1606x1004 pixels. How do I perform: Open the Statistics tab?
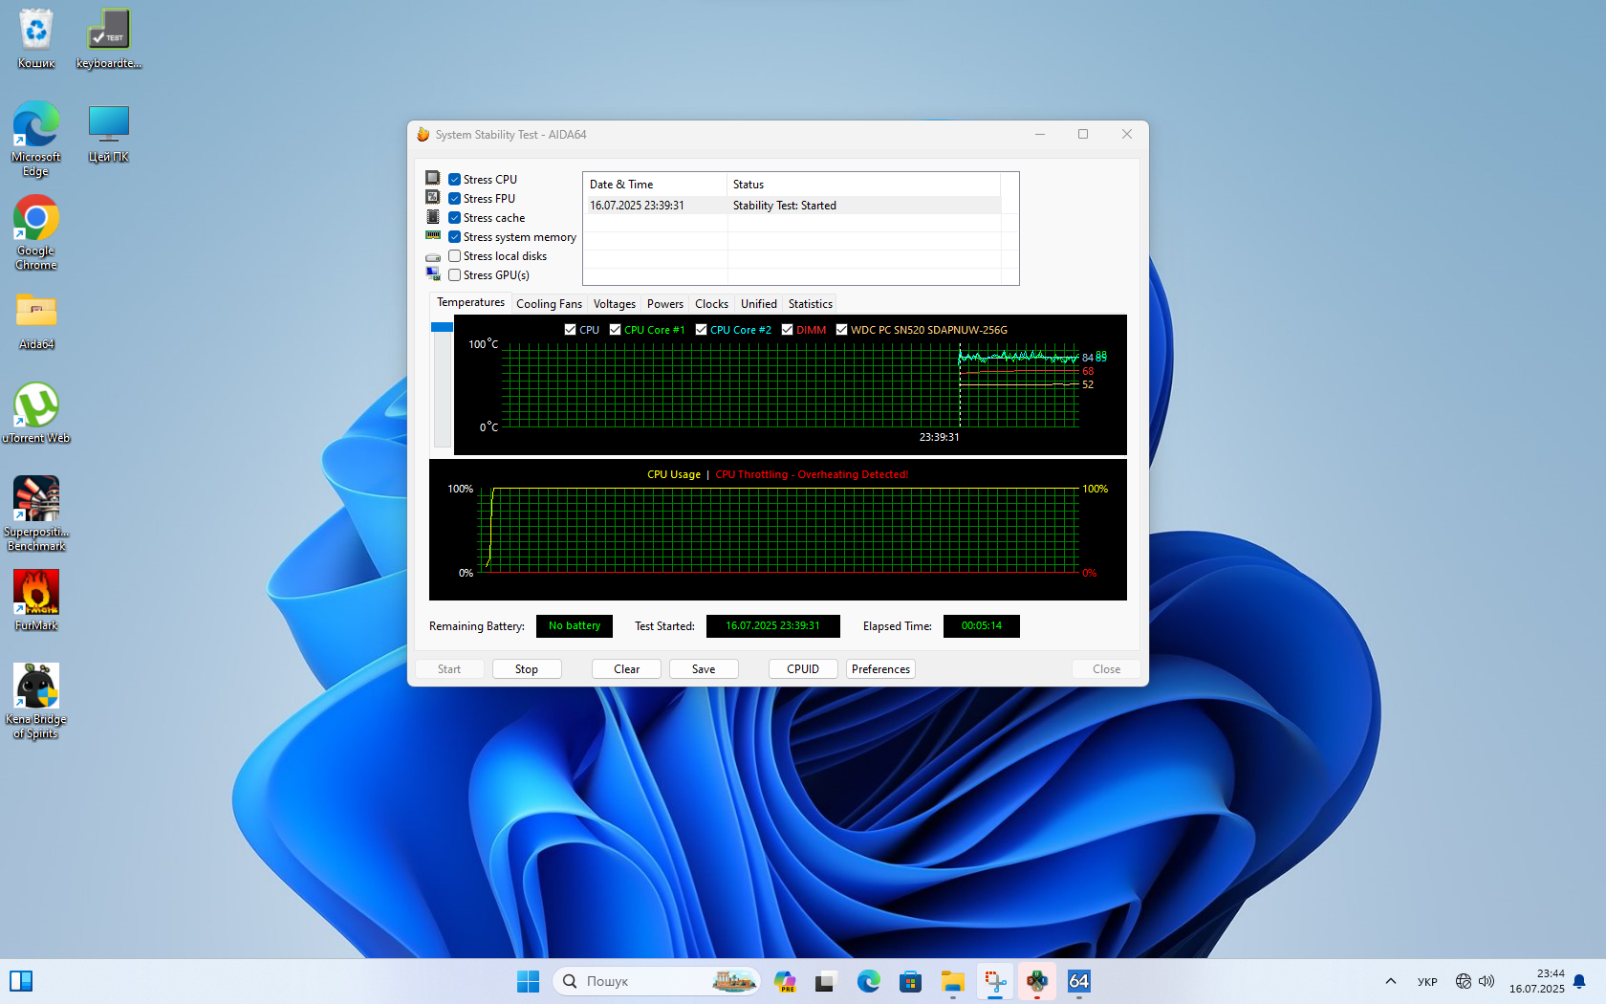click(810, 304)
